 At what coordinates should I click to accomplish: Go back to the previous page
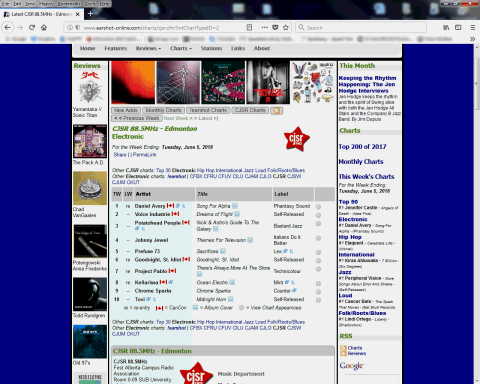[x=7, y=27]
